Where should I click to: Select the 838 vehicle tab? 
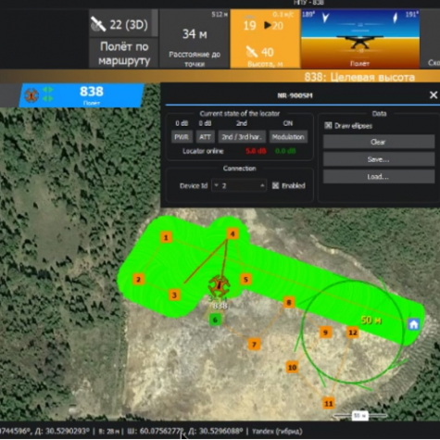(82, 95)
